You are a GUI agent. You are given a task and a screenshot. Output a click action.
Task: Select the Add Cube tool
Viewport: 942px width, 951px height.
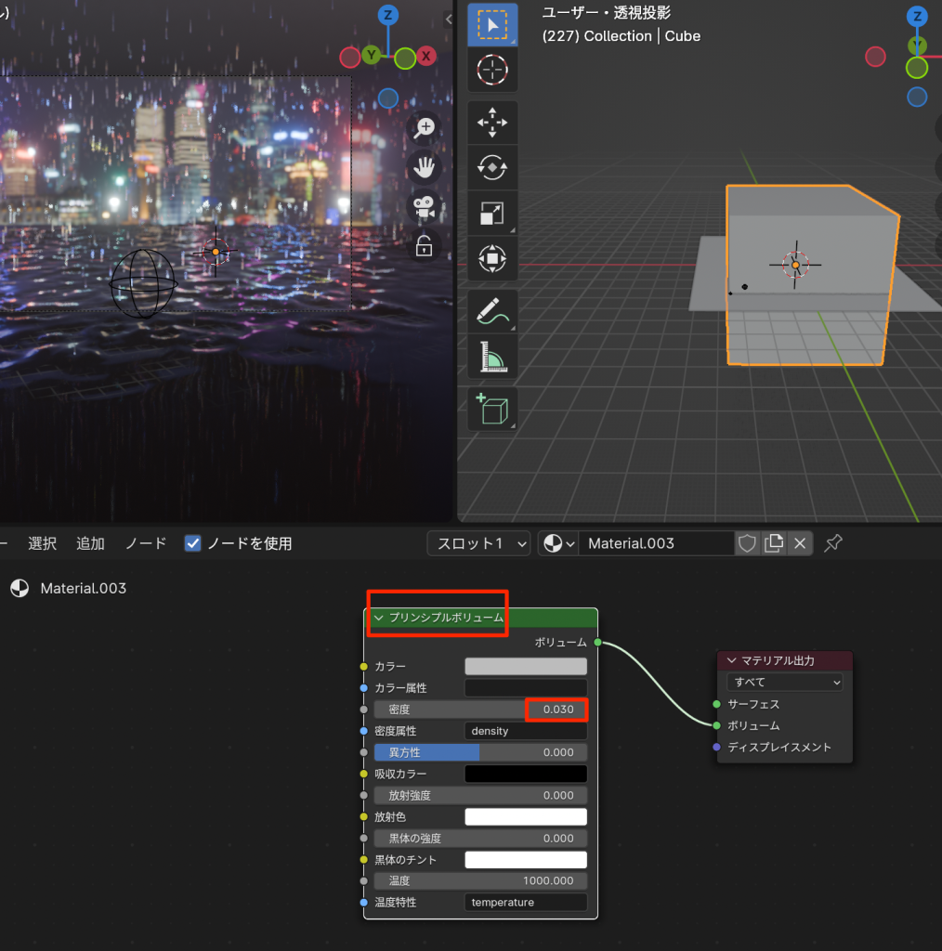(x=491, y=410)
